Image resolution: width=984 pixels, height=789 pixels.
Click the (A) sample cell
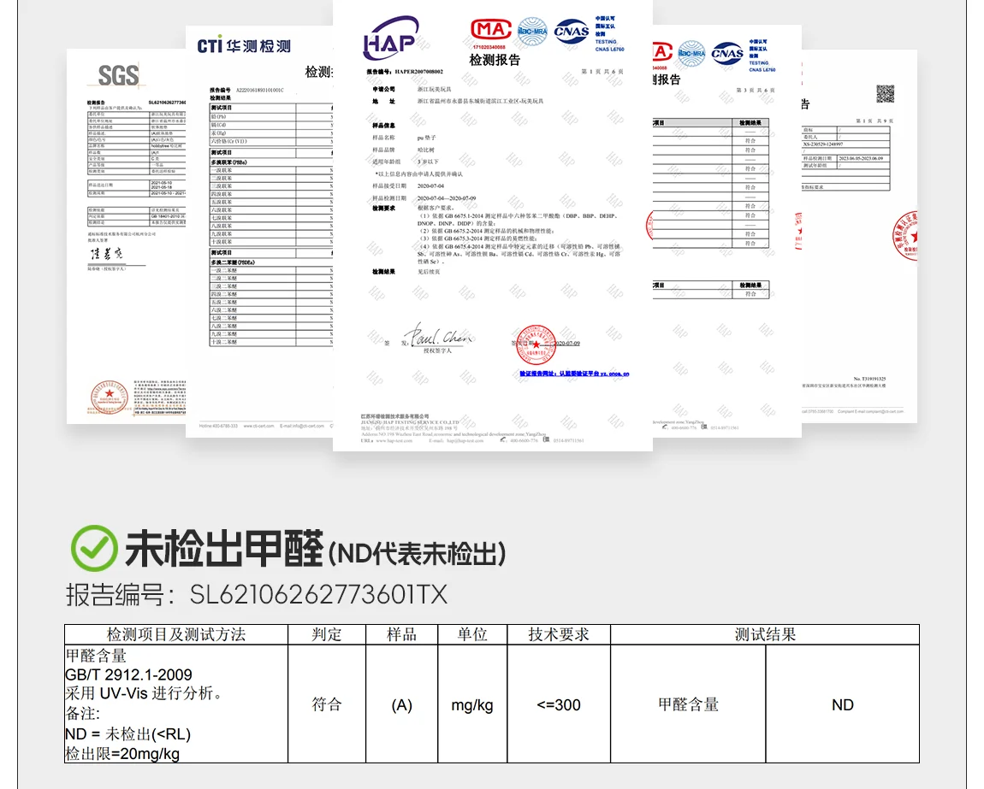click(x=401, y=705)
